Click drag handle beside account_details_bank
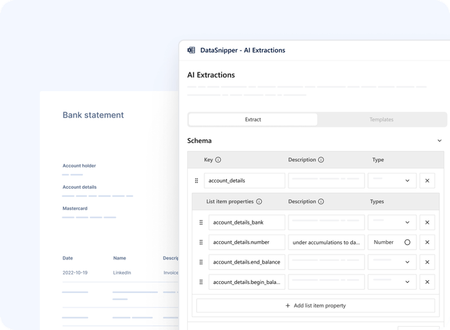450x330 pixels. (201, 222)
